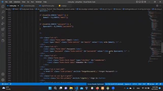Open the Selection menu
The width and height of the screenshot is (163, 91).
[17, 2]
